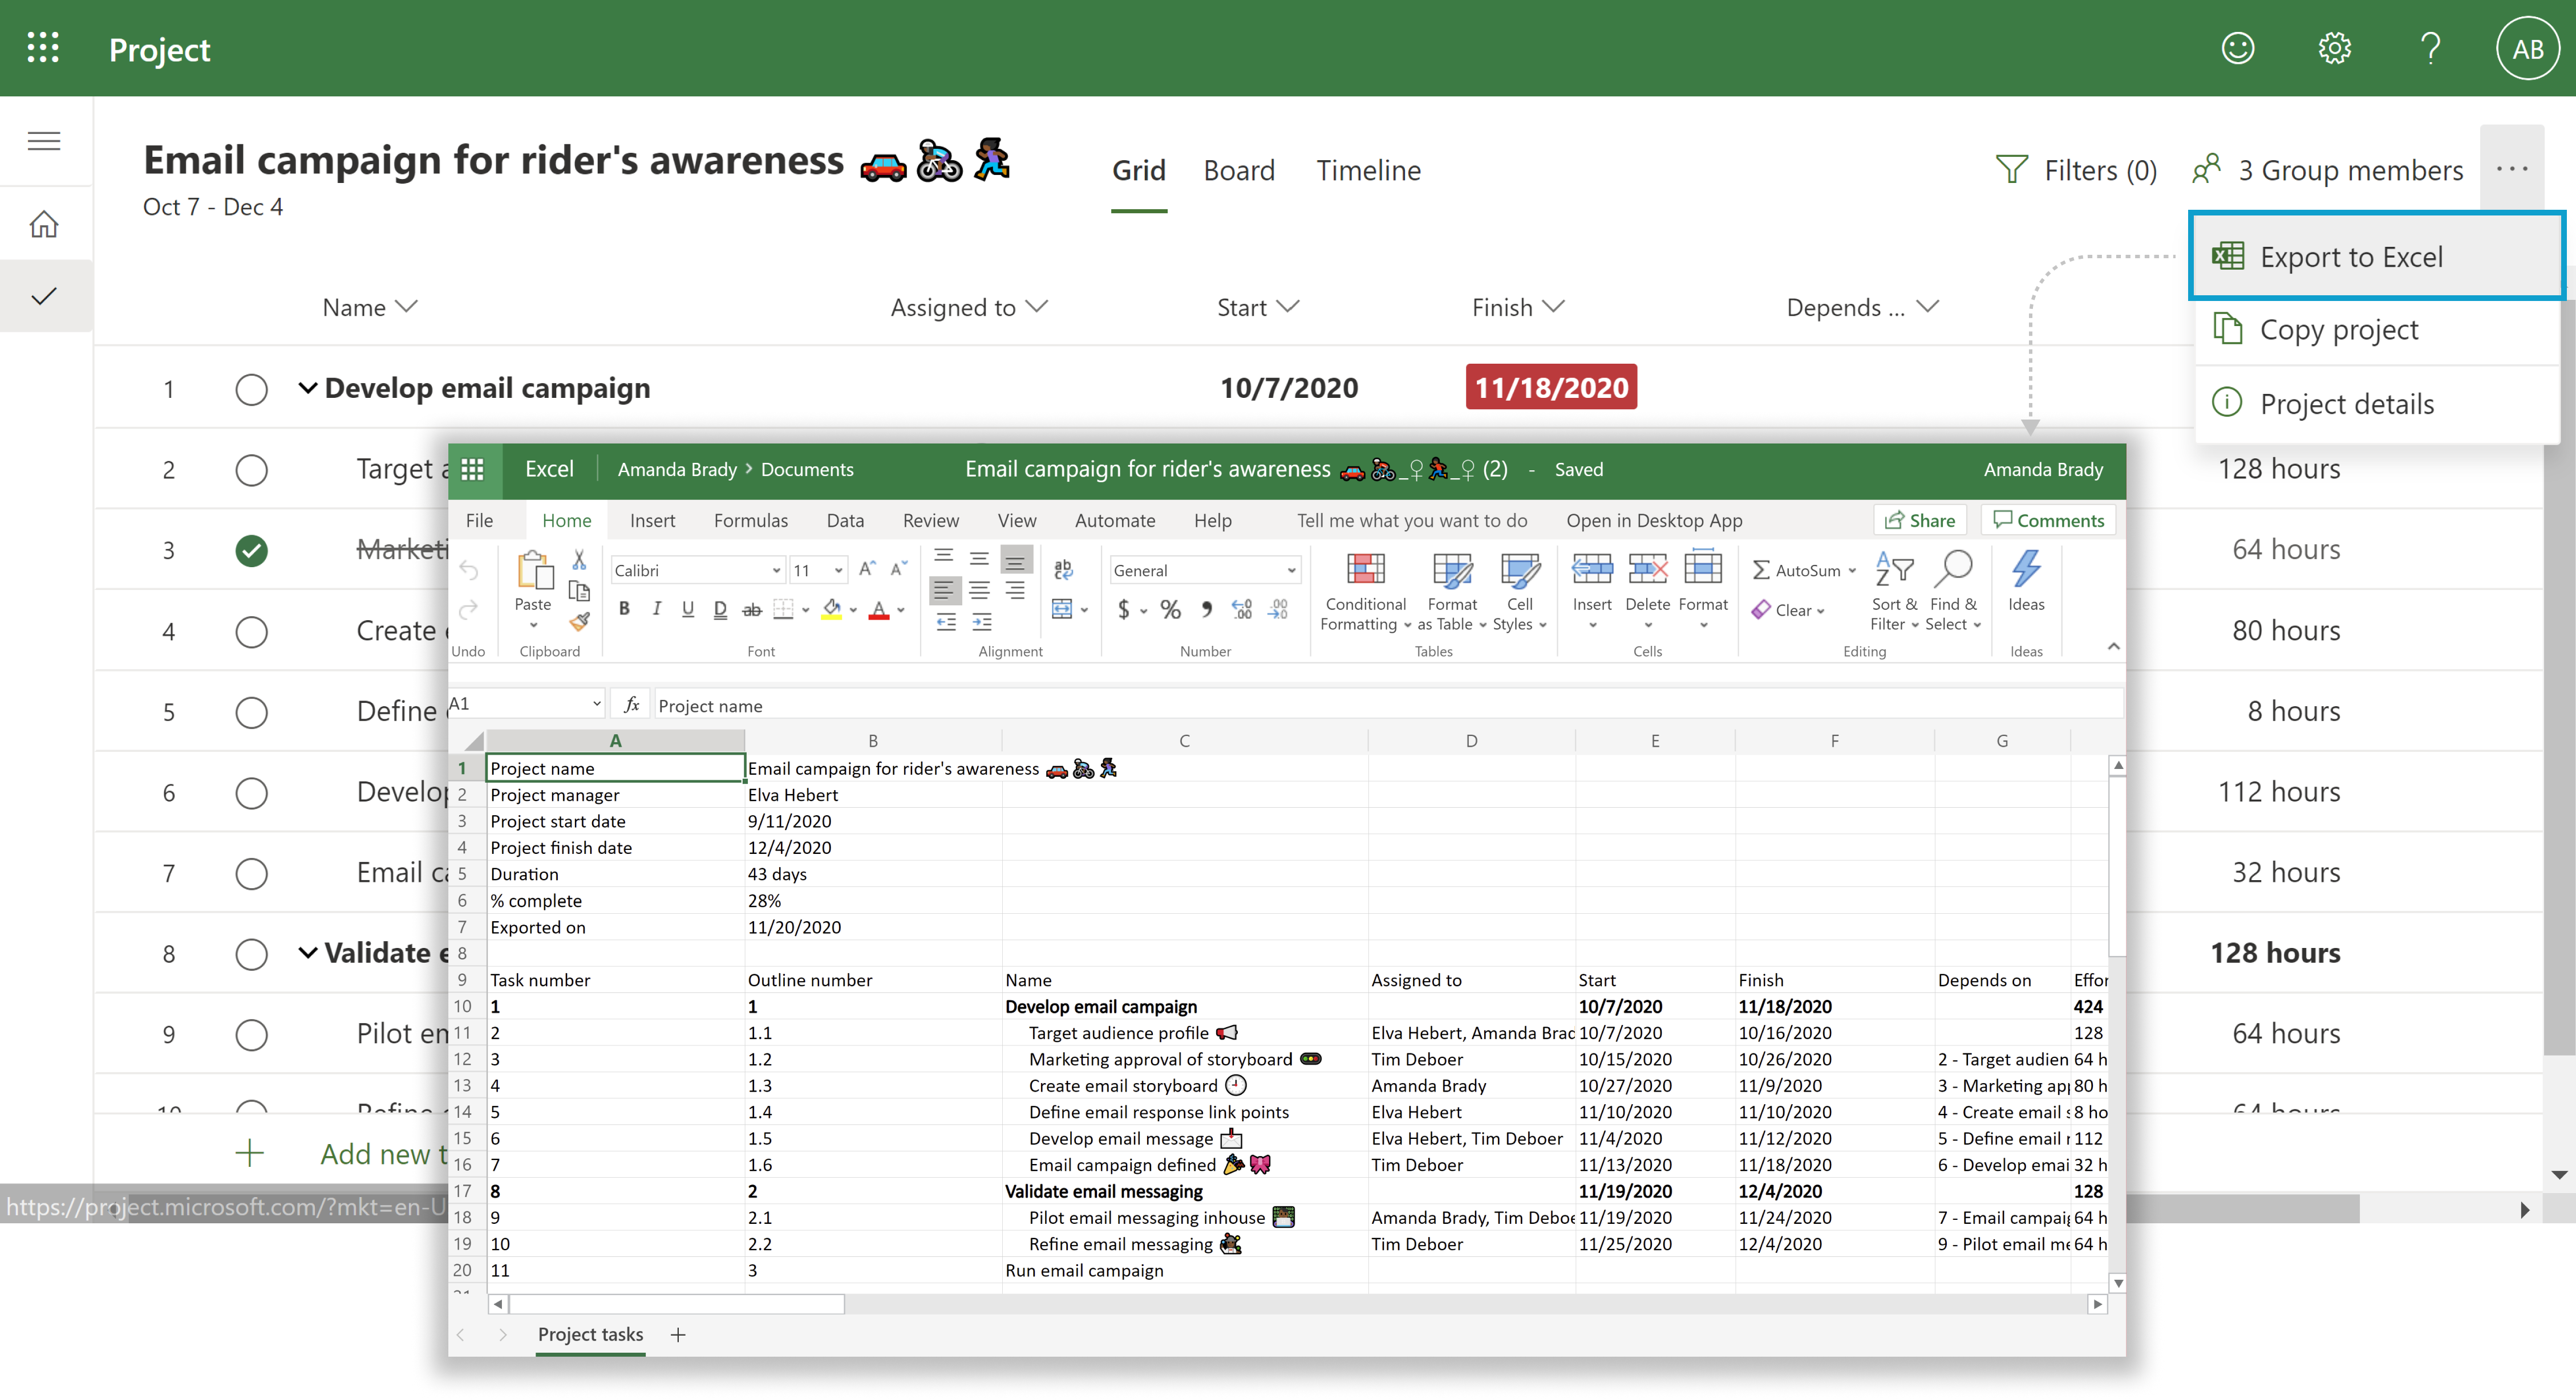Apply percent number format
The image size is (2576, 1400).
coord(1170,609)
